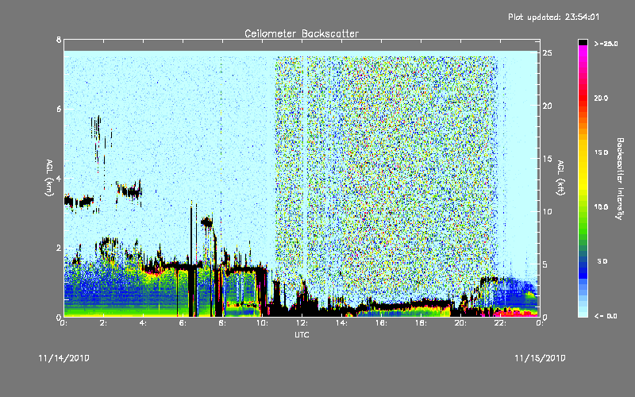Click the left 'AGL (km)' axis label
This screenshot has width=635, height=397.
[49, 178]
